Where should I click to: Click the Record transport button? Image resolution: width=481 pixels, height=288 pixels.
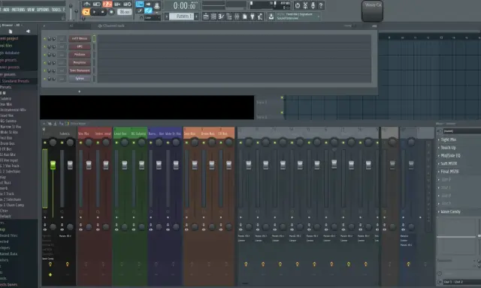(x=111, y=12)
